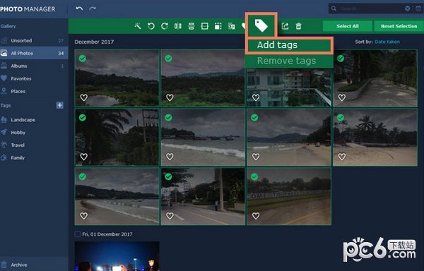Favorite the green valley photo with its heart
Screen dimensions: 424x271
click(170, 97)
